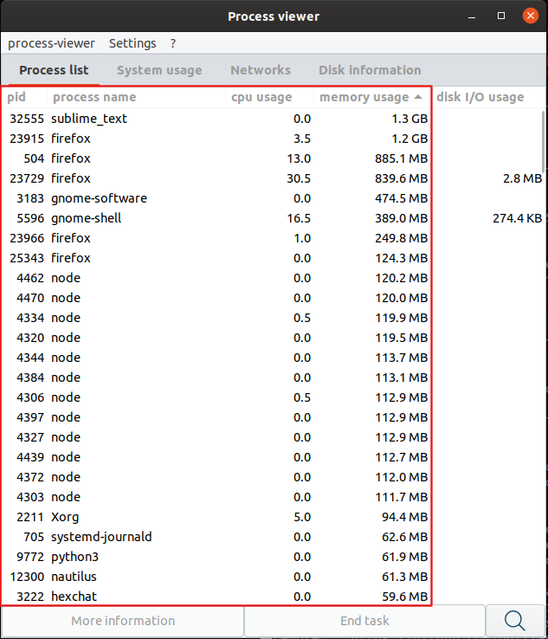Select node process with pid 4384
This screenshot has height=639, width=548.
click(274, 378)
